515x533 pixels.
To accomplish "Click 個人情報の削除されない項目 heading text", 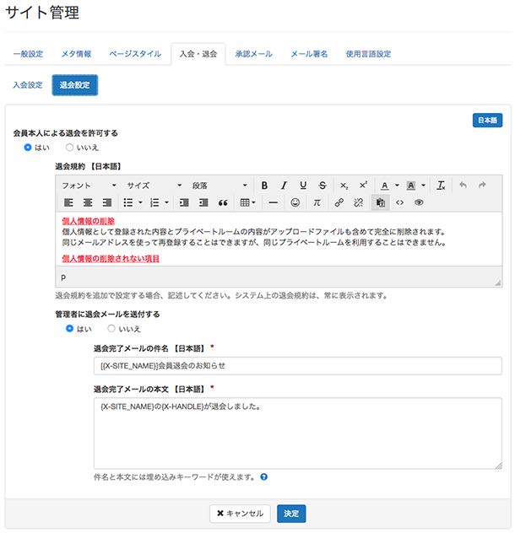I will click(x=111, y=259).
